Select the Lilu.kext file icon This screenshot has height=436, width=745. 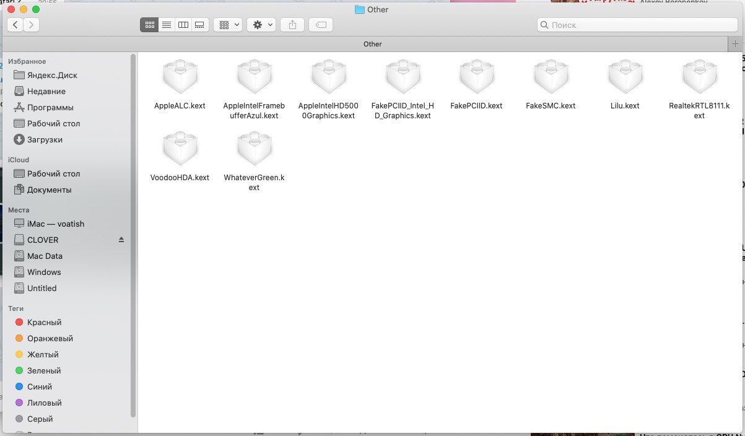pyautogui.click(x=625, y=77)
